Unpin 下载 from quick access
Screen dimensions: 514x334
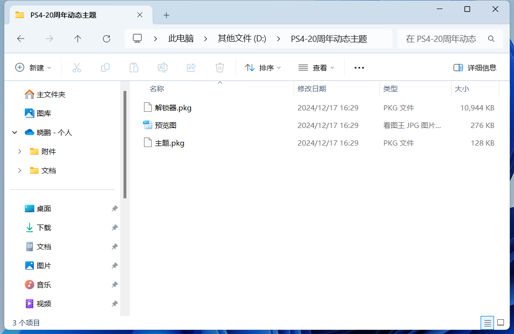(x=114, y=227)
